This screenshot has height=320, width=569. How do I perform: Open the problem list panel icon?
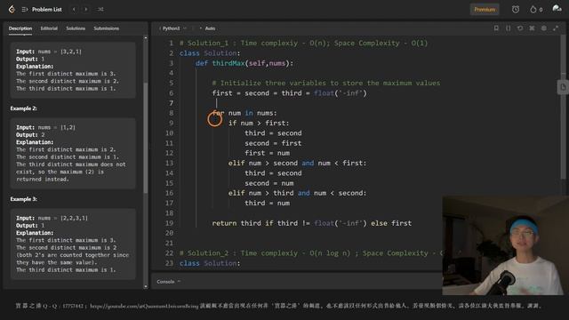[24, 10]
